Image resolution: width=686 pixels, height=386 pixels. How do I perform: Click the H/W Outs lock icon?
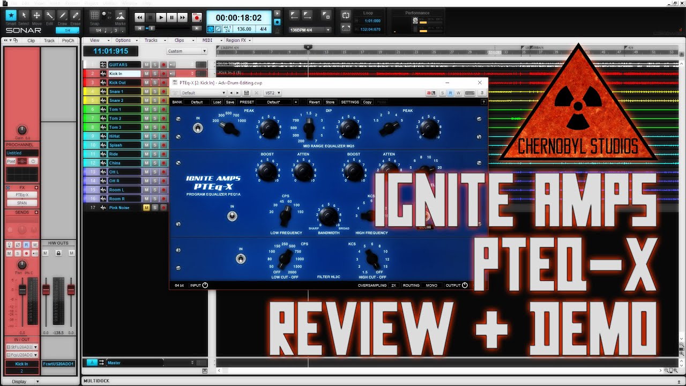pyautogui.click(x=59, y=253)
